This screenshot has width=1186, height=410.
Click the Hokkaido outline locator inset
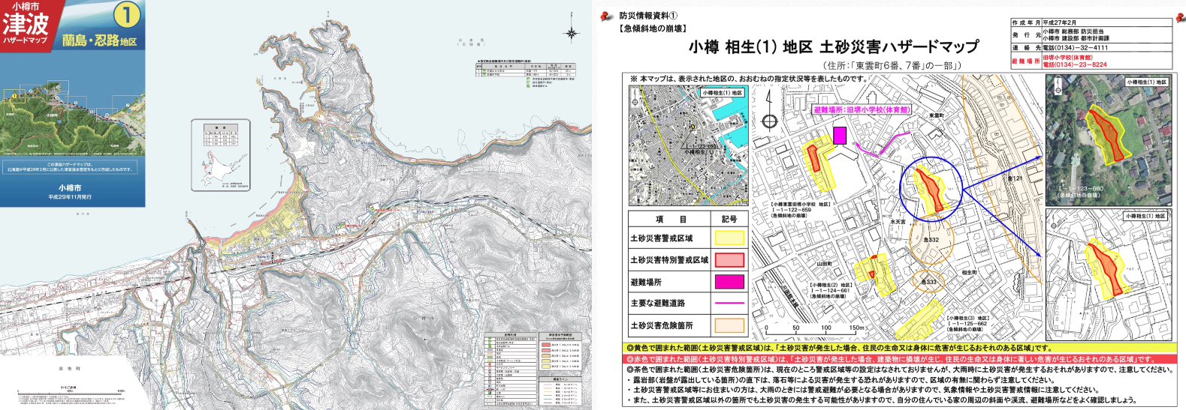220,154
